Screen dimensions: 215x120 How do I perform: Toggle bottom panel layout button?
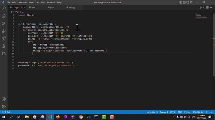pos(184,2)
